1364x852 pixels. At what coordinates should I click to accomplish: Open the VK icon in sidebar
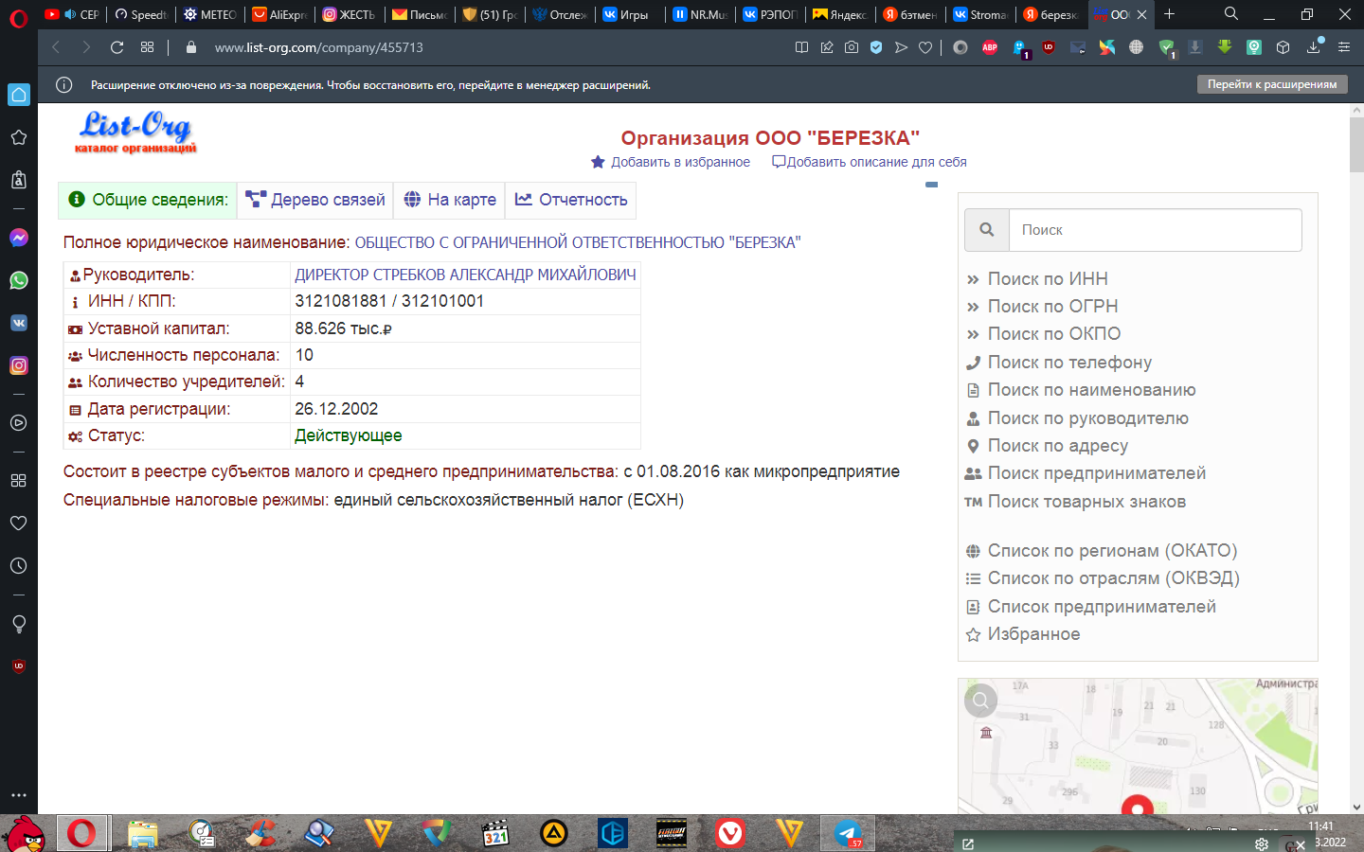coord(18,323)
